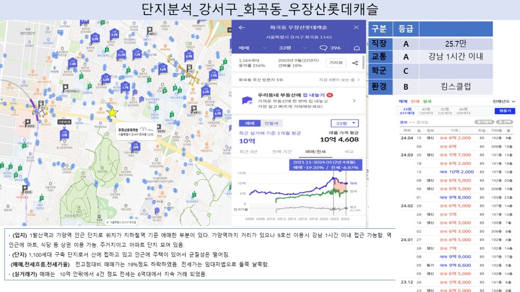Screen dimensions: 520x292
Task: Click the graduation-cap house icon in the 집 내놓기 banner
Action: [x=247, y=101]
